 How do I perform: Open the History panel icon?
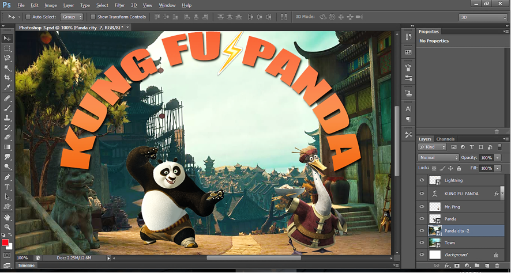pyautogui.click(x=408, y=37)
